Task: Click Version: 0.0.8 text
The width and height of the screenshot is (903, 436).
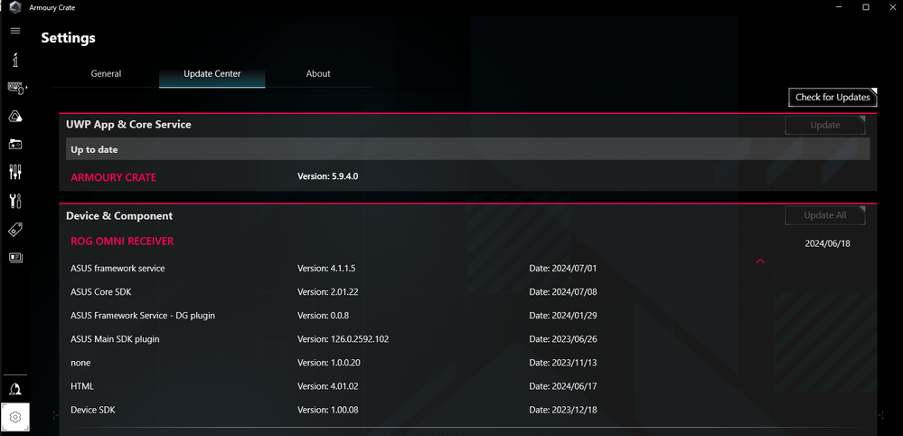Action: (323, 316)
